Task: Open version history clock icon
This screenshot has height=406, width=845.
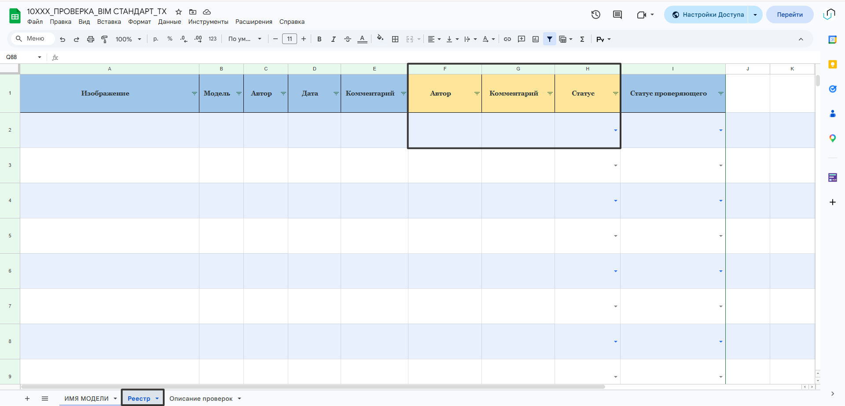Action: click(595, 15)
